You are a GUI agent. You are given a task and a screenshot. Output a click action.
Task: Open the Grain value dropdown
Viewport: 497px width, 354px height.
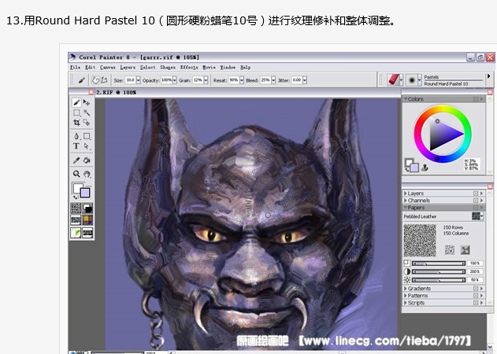pyautogui.click(x=206, y=80)
